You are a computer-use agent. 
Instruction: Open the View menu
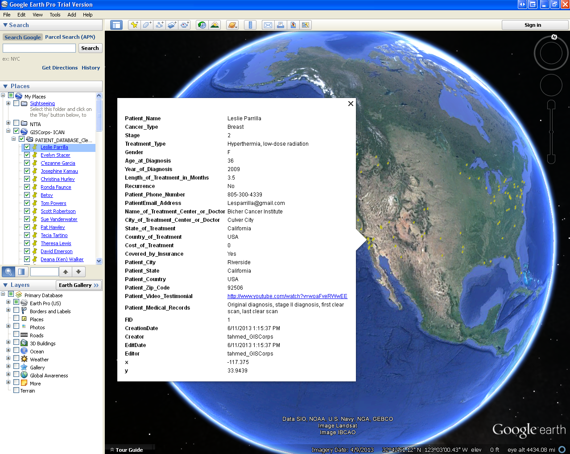point(37,15)
